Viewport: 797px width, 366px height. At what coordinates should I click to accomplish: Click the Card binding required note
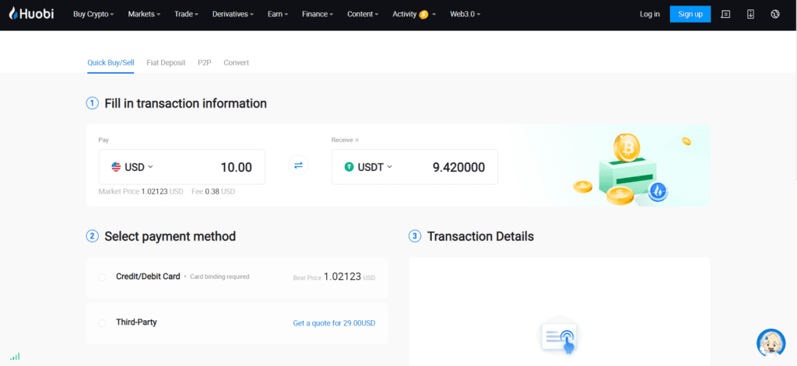219,277
